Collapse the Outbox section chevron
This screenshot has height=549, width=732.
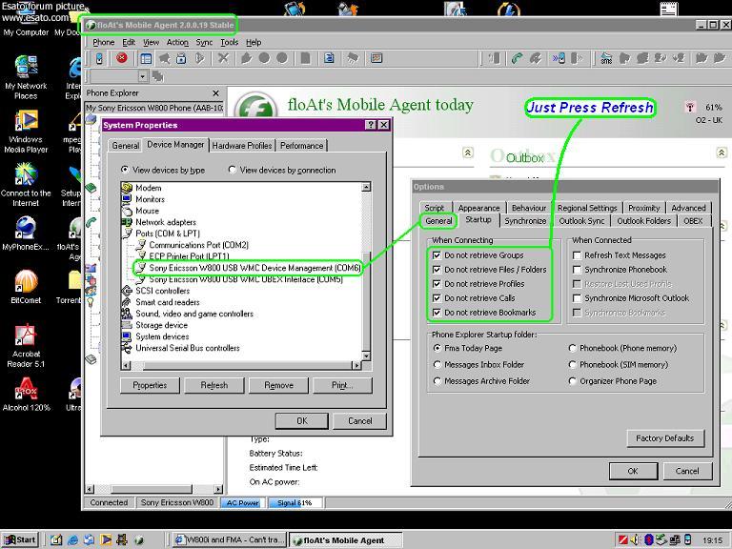722,152
